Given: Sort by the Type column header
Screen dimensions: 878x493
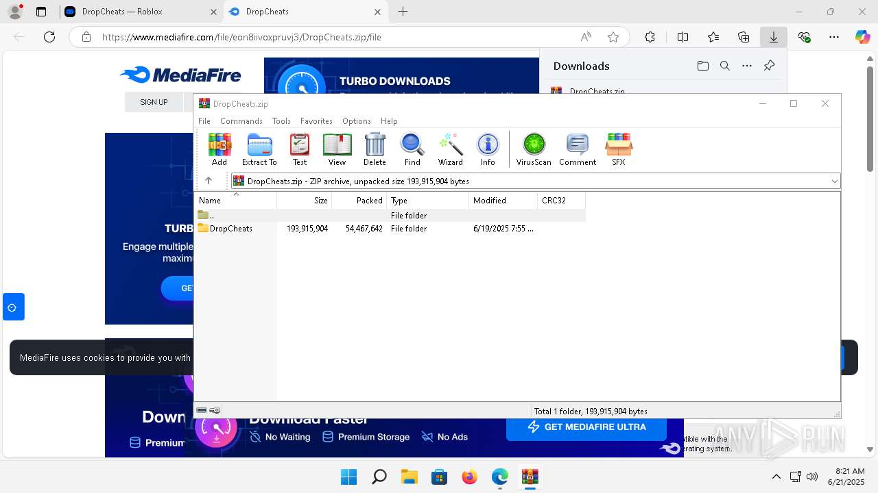Looking at the screenshot, I should pyautogui.click(x=428, y=201).
